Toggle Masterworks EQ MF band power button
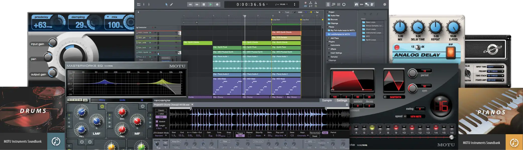The image size is (523, 150). 143,106
